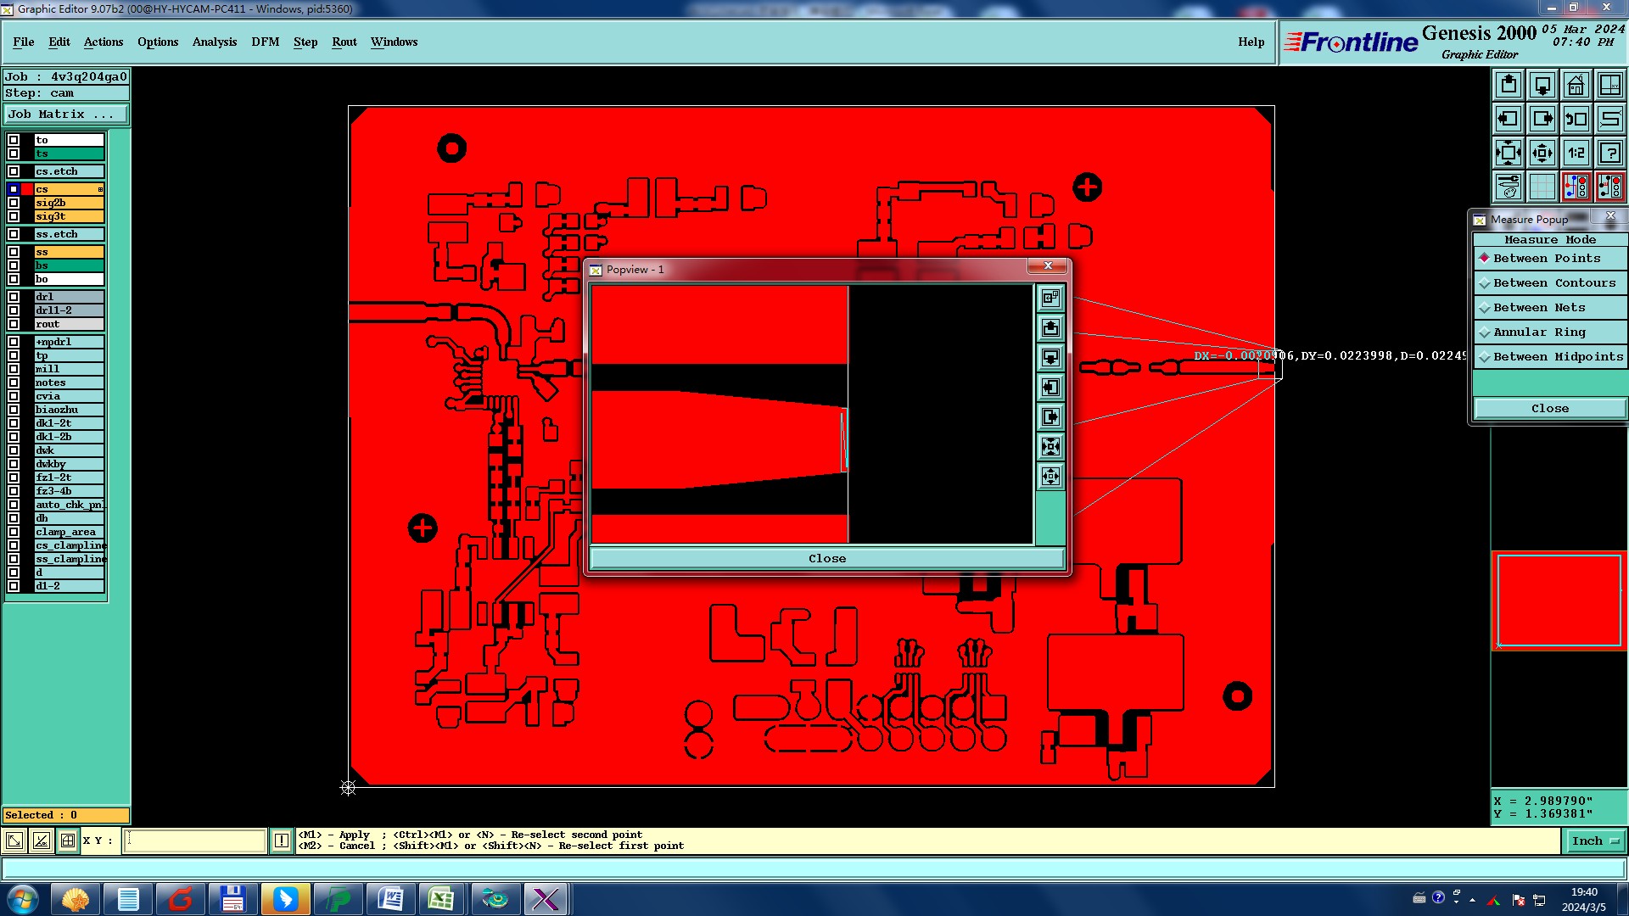1629x916 pixels.
Task: Click the pan up arrow icon in main toolbar
Action: 1509,85
